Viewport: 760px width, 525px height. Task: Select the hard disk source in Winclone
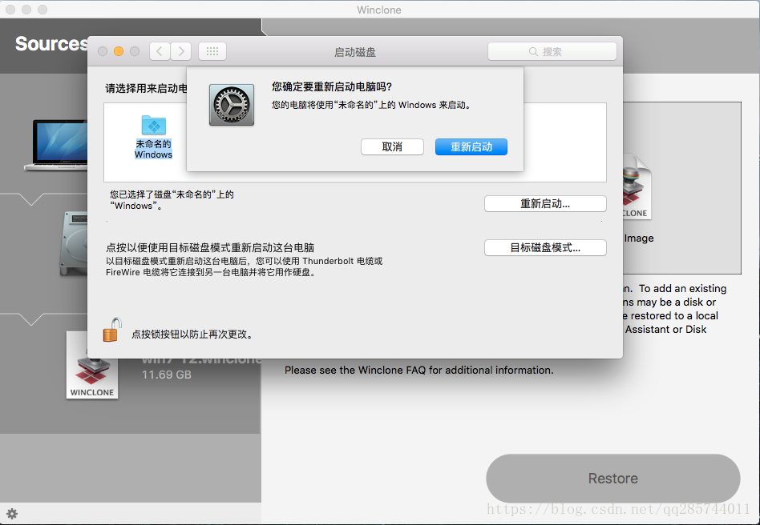(x=73, y=243)
